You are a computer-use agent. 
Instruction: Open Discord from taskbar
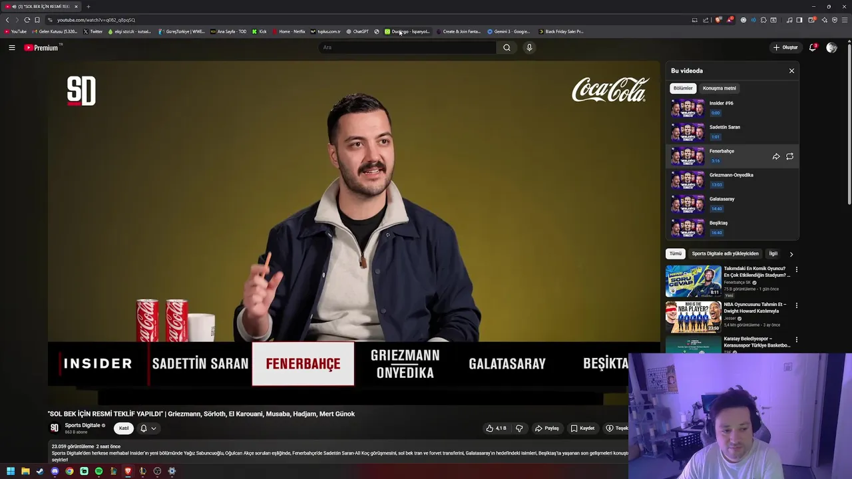(x=55, y=471)
